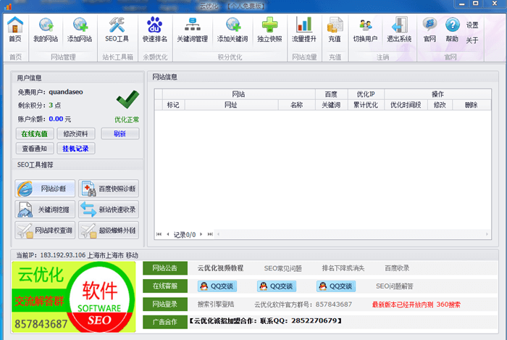The width and height of the screenshot is (507, 340).
Task: Launch the 网站降权查询 tool
Action: (45, 231)
